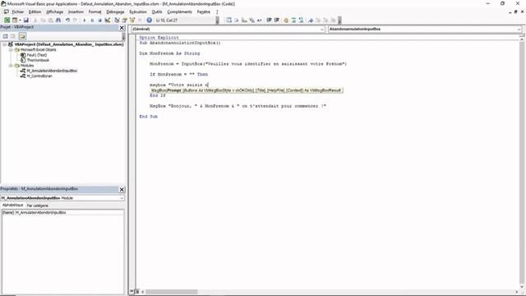Close the Project - VBAProject panel
Image resolution: width=526 pixels, height=296 pixels.
[122, 28]
